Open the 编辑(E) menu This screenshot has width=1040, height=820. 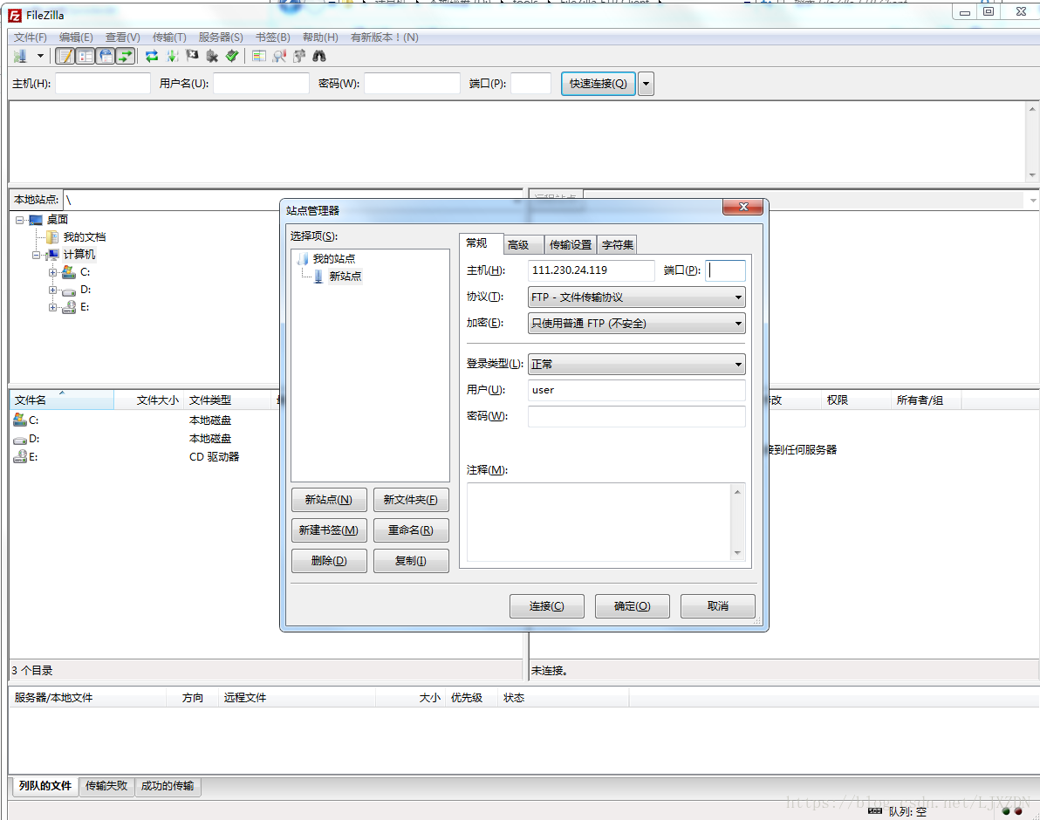(x=76, y=38)
